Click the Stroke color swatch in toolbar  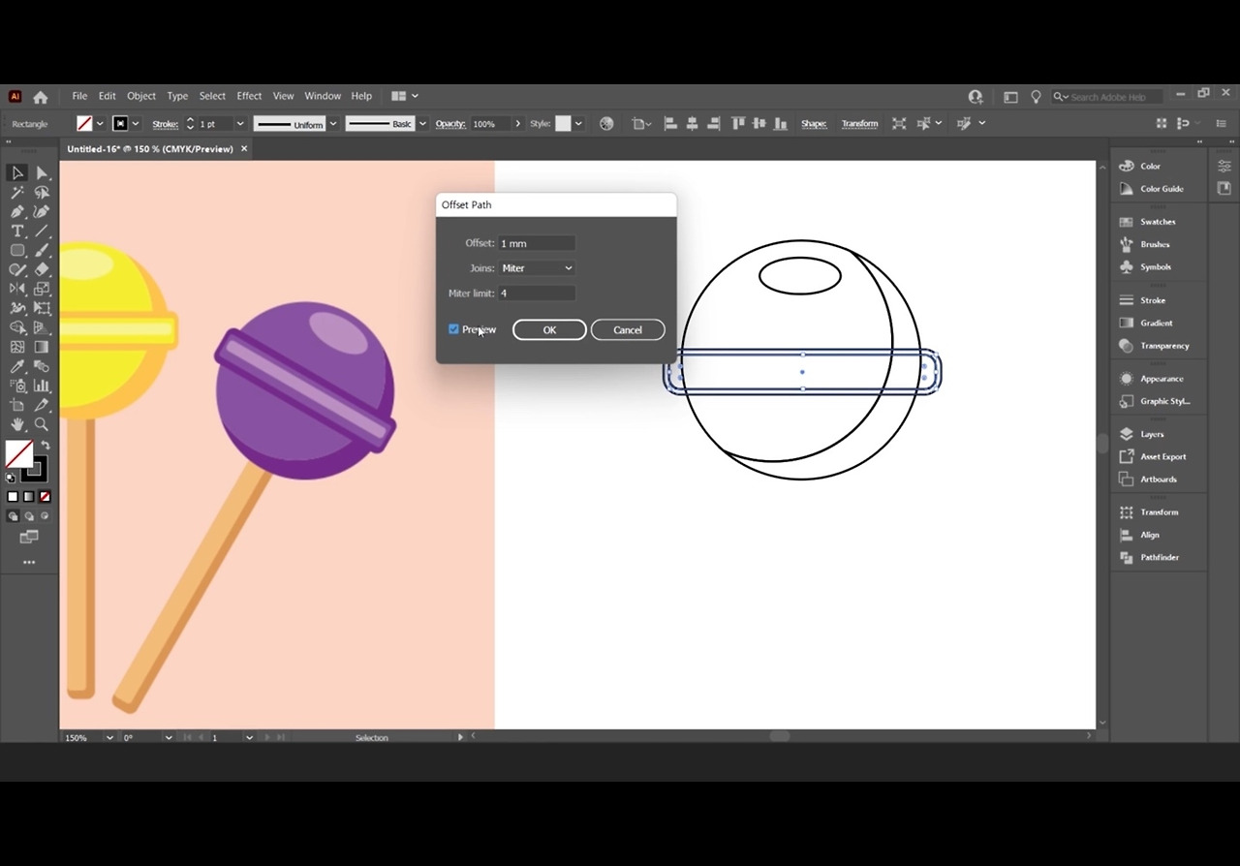point(34,471)
